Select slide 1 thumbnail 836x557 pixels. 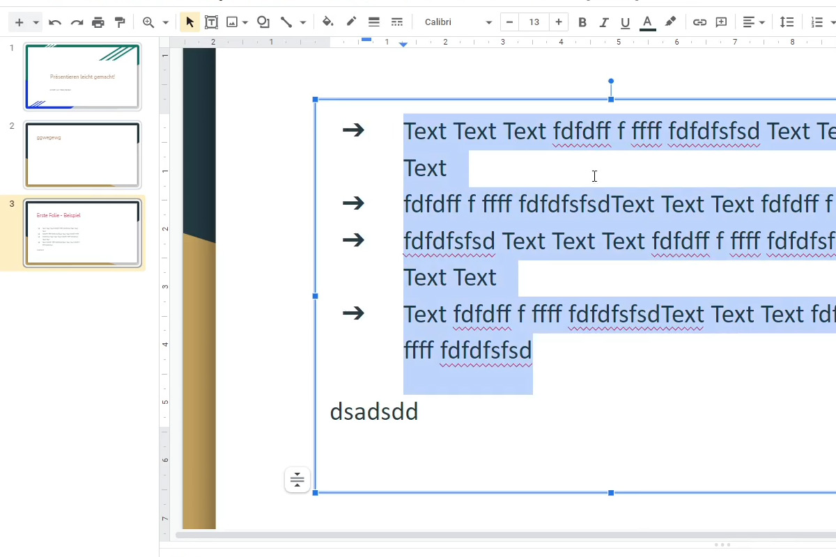[x=82, y=77]
